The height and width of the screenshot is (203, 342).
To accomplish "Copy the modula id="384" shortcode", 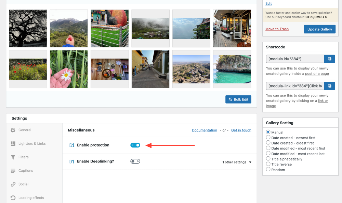I will point(329,59).
